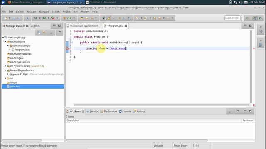Open the Refactor menu

[32, 12]
